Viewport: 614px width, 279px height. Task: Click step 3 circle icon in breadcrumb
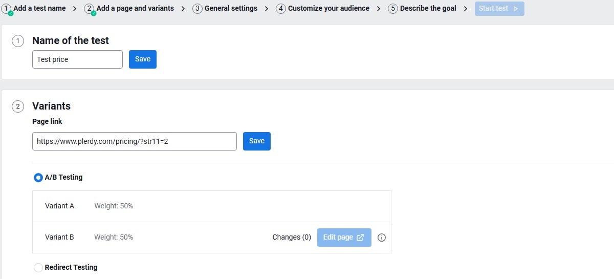(x=198, y=9)
